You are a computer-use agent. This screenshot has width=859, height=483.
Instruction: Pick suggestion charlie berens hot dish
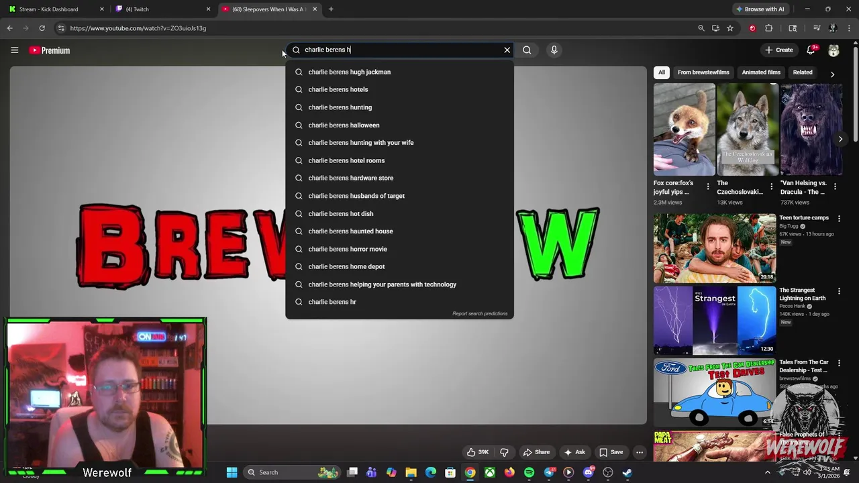click(x=399, y=213)
